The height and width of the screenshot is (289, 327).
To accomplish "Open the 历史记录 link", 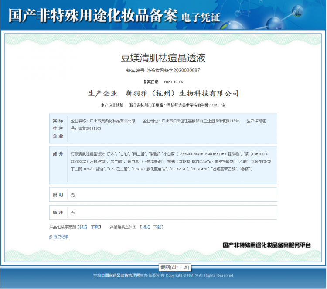I will click(61, 237).
